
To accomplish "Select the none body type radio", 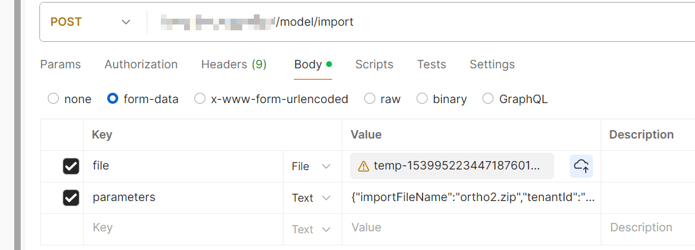I will click(53, 99).
